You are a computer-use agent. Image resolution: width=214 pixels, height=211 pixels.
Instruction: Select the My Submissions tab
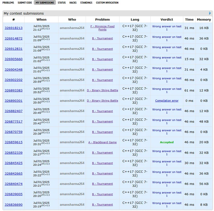click(45, 3)
